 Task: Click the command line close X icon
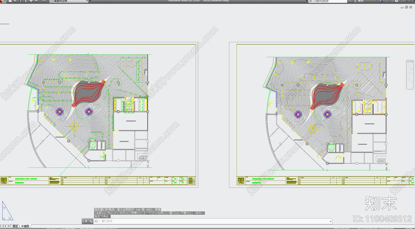point(86,221)
